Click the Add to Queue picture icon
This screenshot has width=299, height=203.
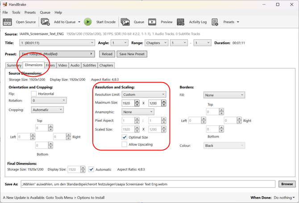click(x=46, y=22)
